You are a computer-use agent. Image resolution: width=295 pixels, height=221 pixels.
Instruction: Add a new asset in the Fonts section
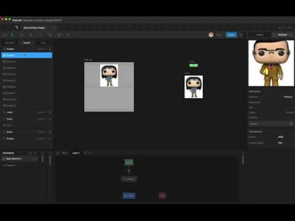coord(50,119)
